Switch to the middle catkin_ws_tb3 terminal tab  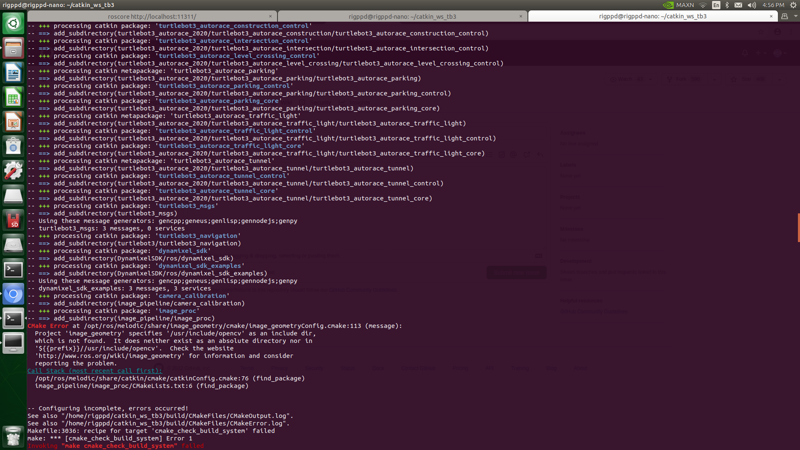click(402, 17)
